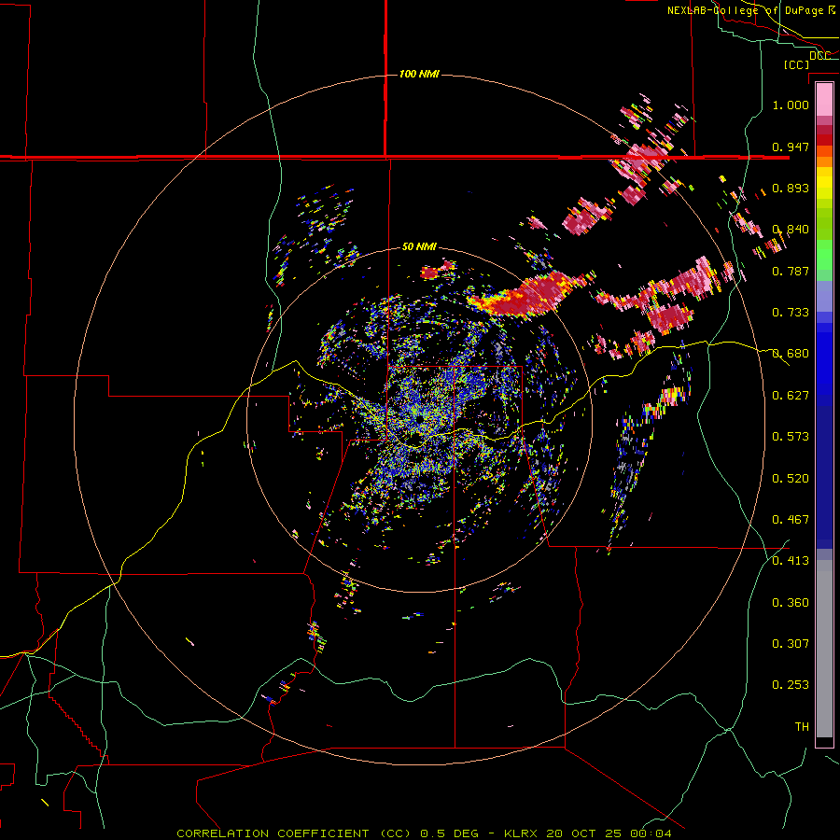
Task: Click the 0.467 legend value
Action: pos(791,520)
